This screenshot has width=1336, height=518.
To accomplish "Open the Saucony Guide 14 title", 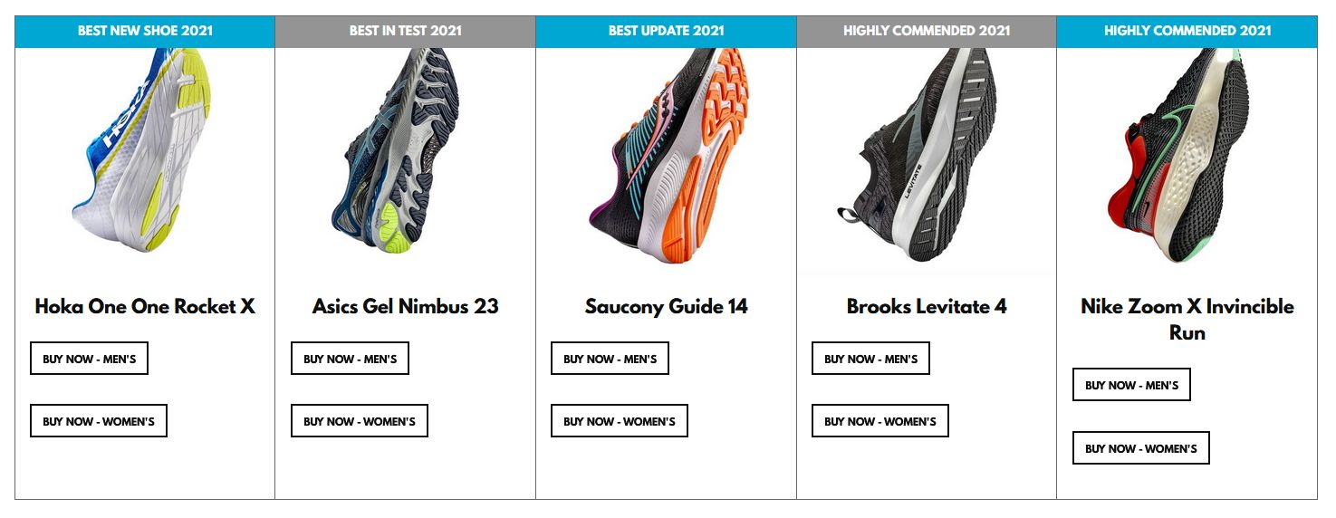I will click(x=666, y=306).
